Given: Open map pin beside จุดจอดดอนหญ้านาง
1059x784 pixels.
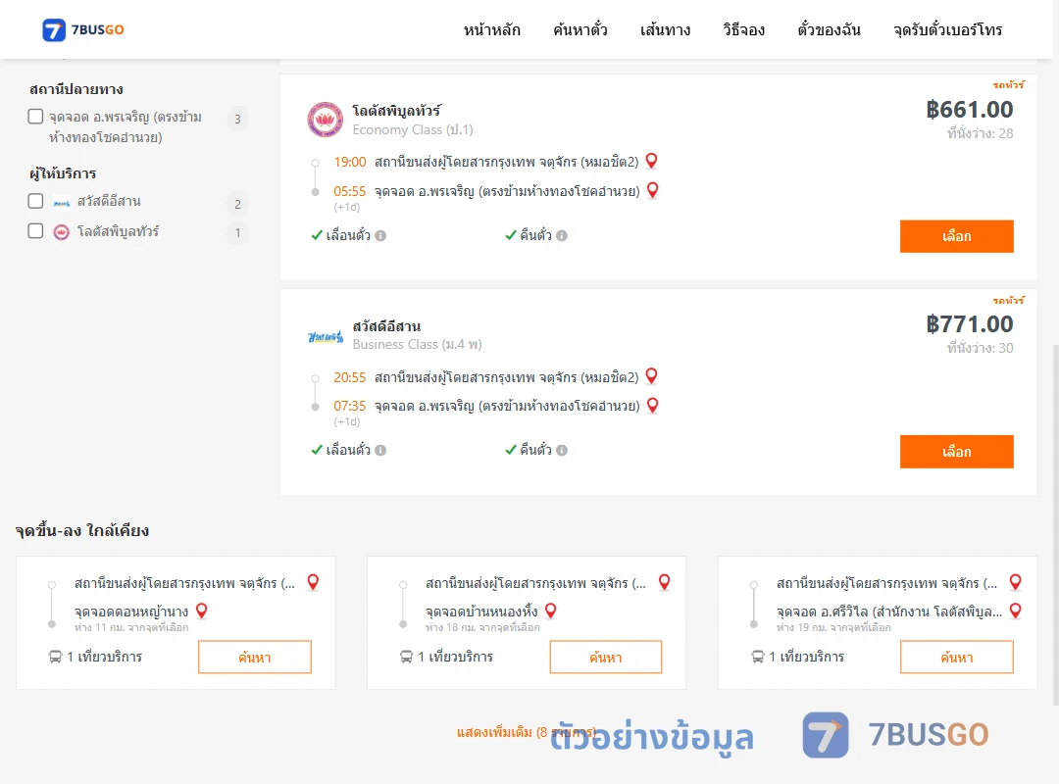Looking at the screenshot, I should 201,612.
